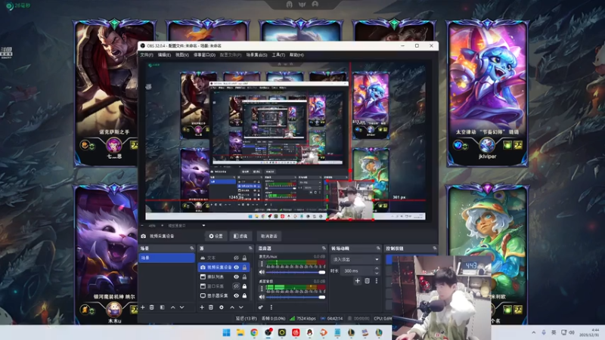This screenshot has height=340, width=605.
Task: Move source down with arrow icon
Action: (x=240, y=308)
